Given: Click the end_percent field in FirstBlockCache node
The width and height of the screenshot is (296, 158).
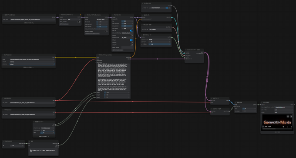Looking at the screenshot, I should (102, 26).
